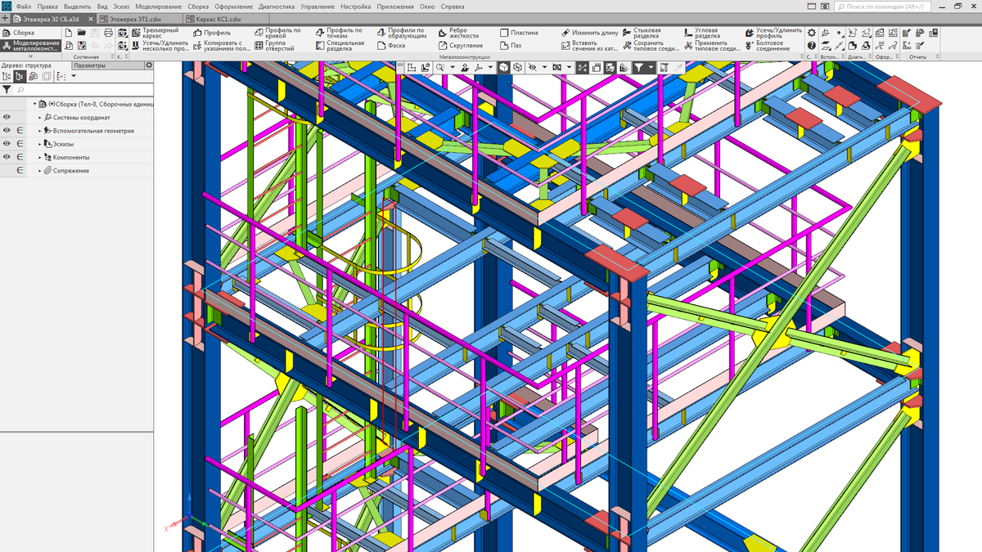Select Специальная разделка tool
982x552 pixels.
tap(339, 46)
